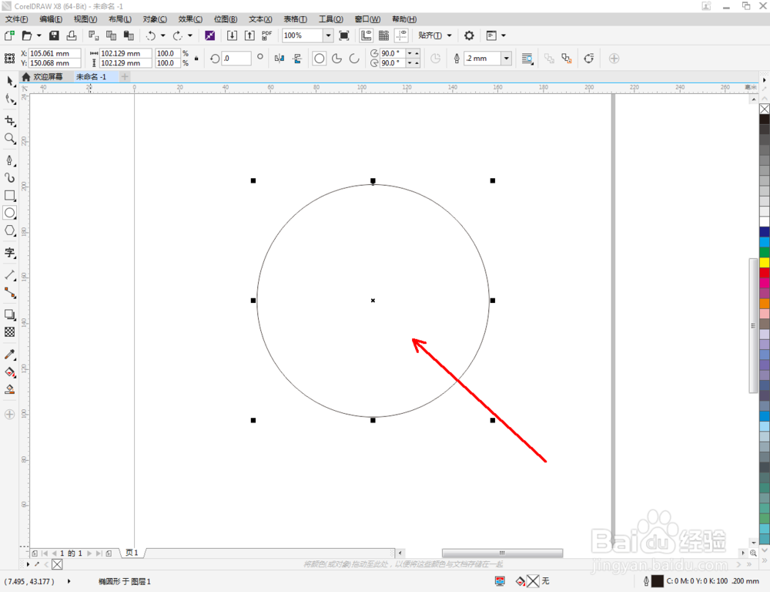Screen dimensions: 770x592
Task: Expand the Undo history dropdown arrow
Action: [162, 35]
